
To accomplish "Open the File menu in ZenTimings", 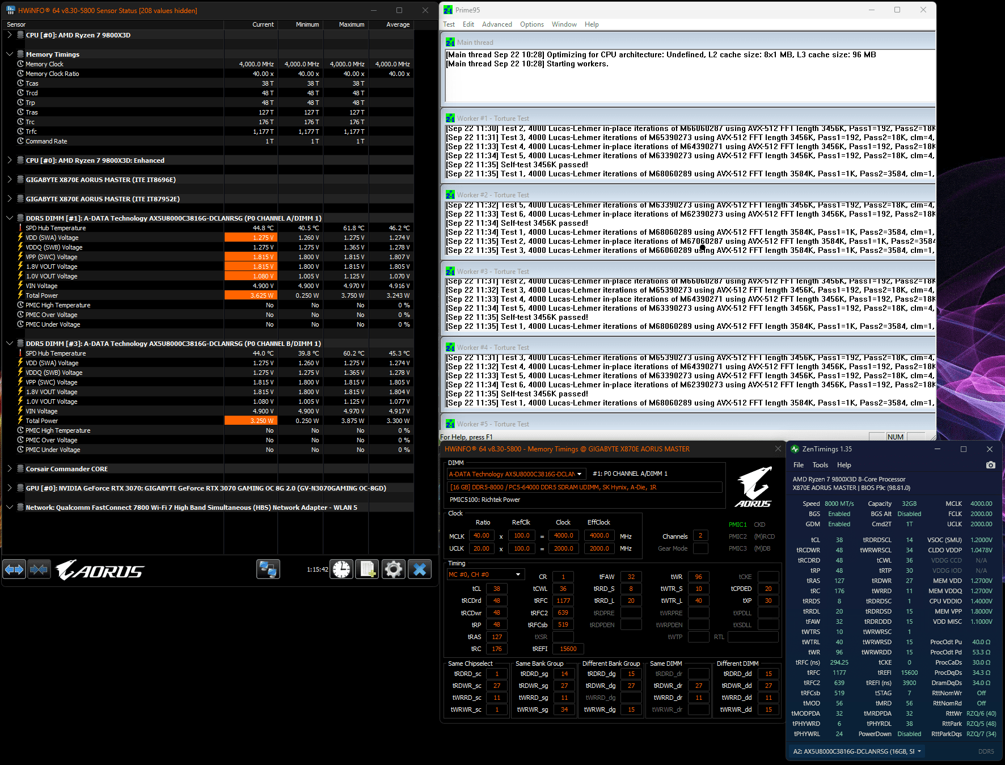I will [799, 465].
